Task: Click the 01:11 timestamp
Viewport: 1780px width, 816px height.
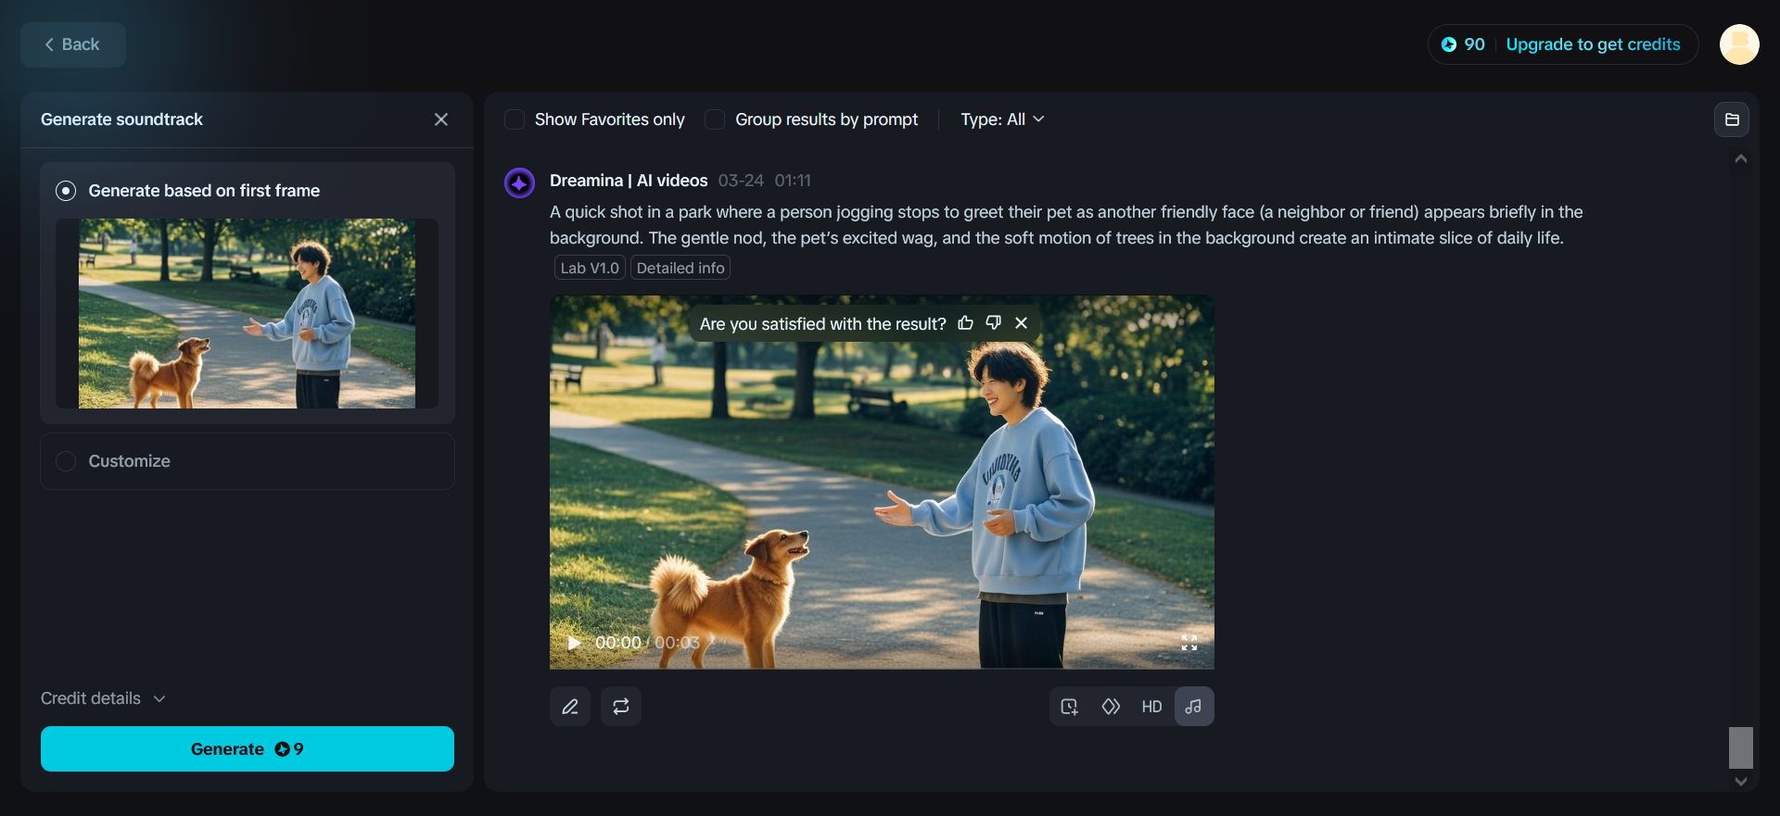Action: 793,181
